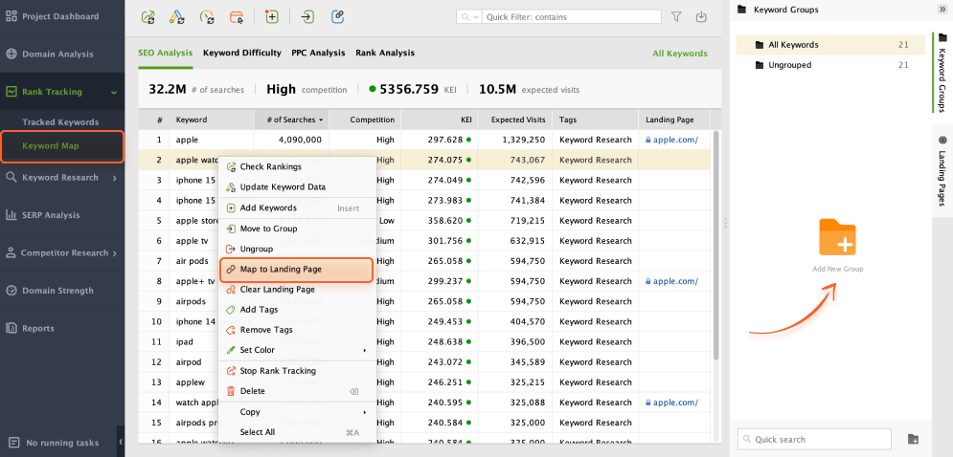Select Keyword Map in the sidebar
The height and width of the screenshot is (457, 953).
(62, 145)
